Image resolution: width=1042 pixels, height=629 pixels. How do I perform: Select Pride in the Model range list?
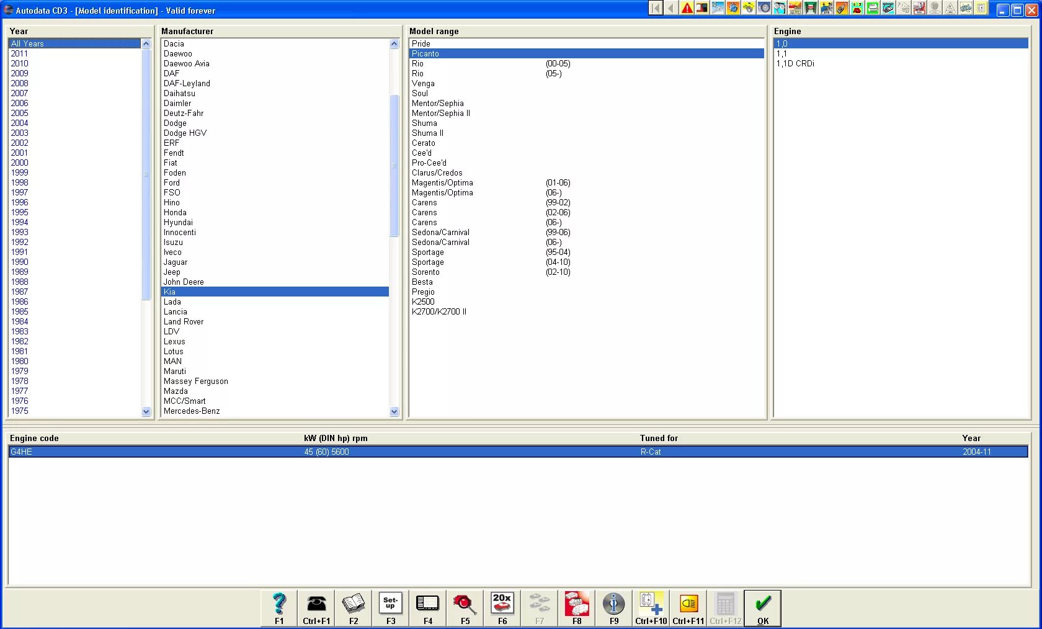(x=587, y=44)
